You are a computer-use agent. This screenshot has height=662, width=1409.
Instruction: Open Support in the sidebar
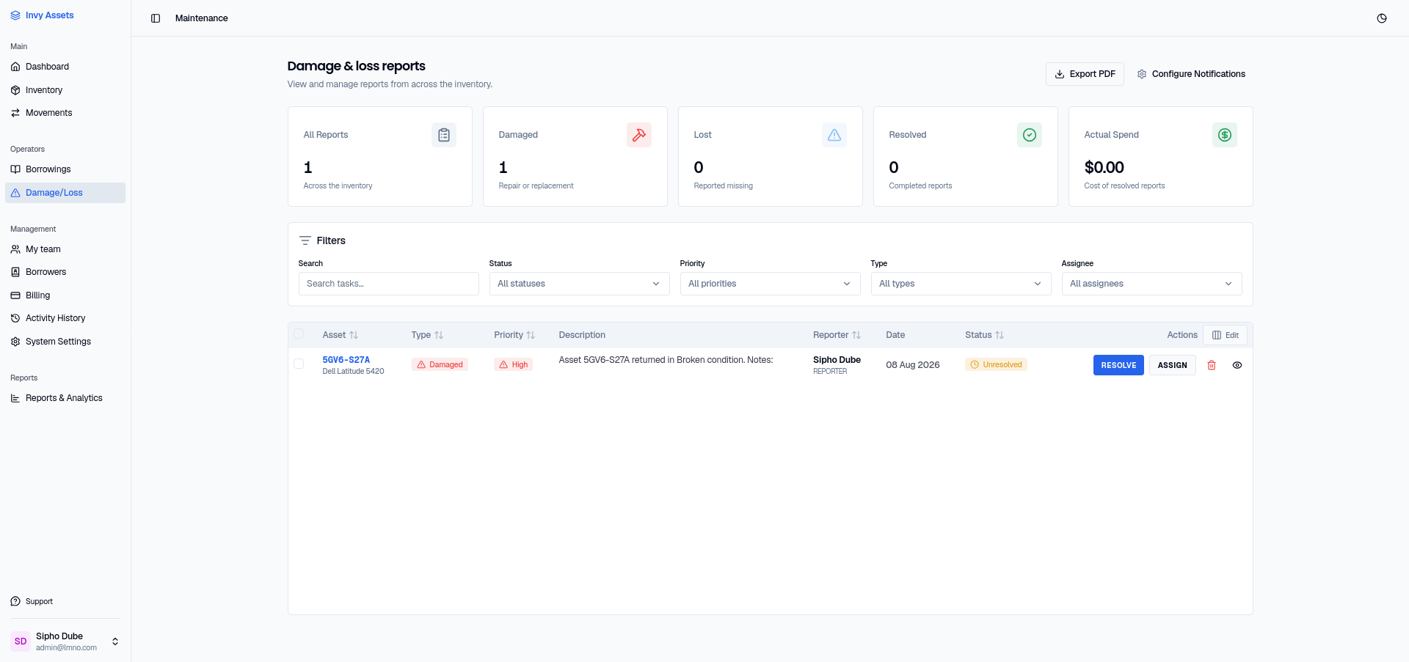tap(65, 601)
